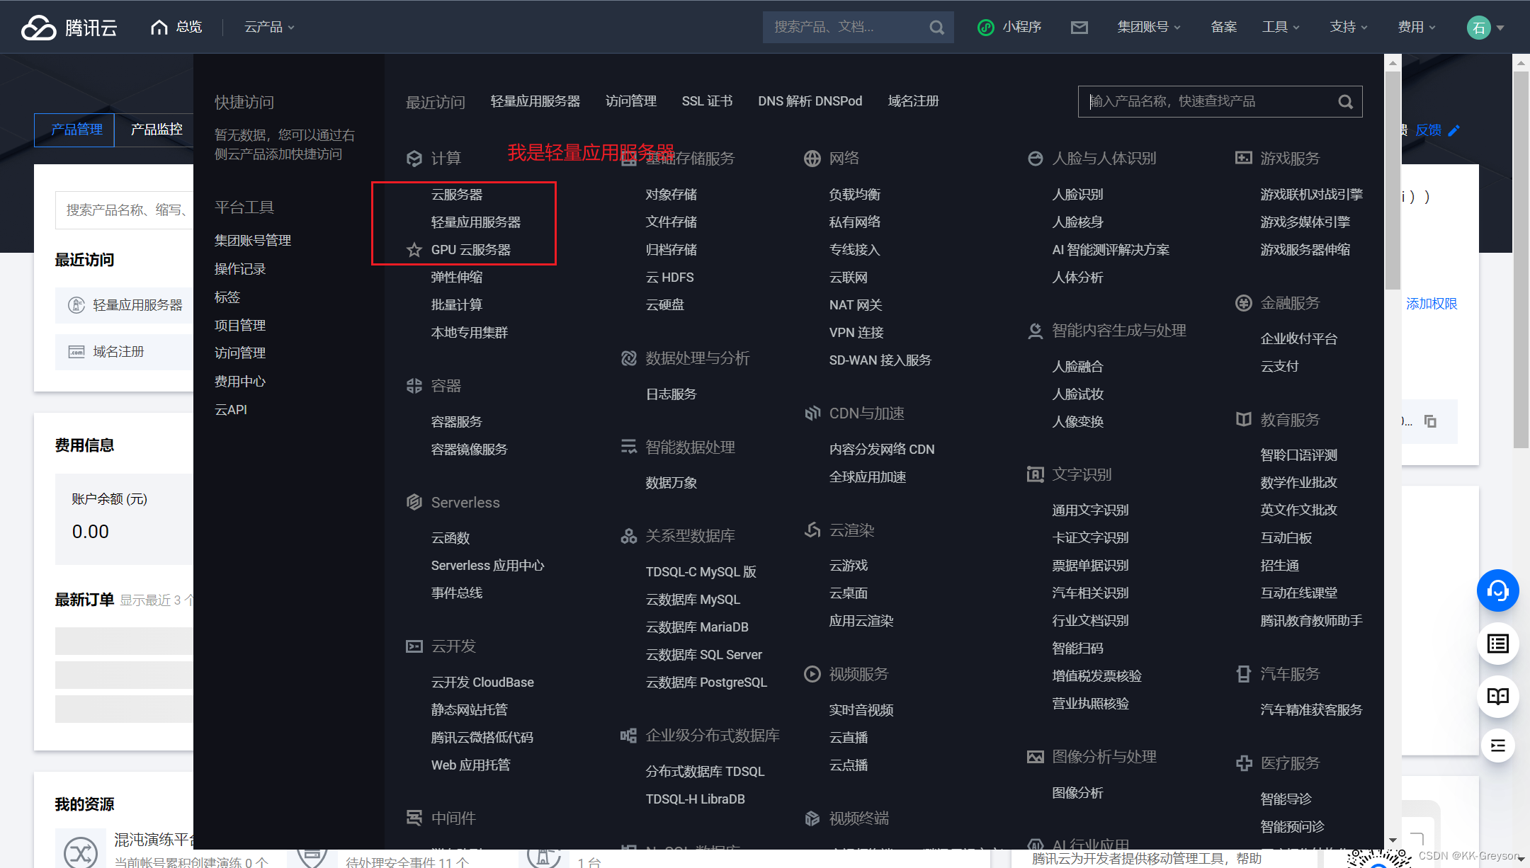1530x868 pixels.
Task: Open the floating handbook book icon
Action: [x=1498, y=696]
